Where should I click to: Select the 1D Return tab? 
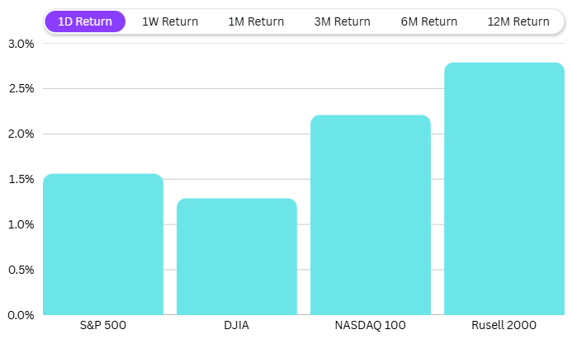point(85,21)
